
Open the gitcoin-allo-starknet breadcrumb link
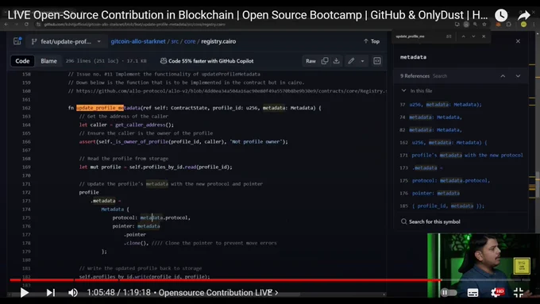(138, 41)
